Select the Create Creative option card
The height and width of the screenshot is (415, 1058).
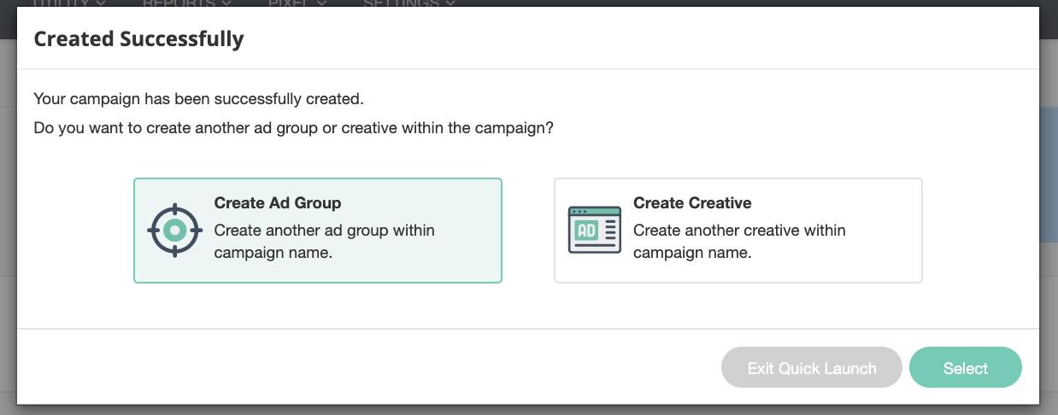pos(738,230)
